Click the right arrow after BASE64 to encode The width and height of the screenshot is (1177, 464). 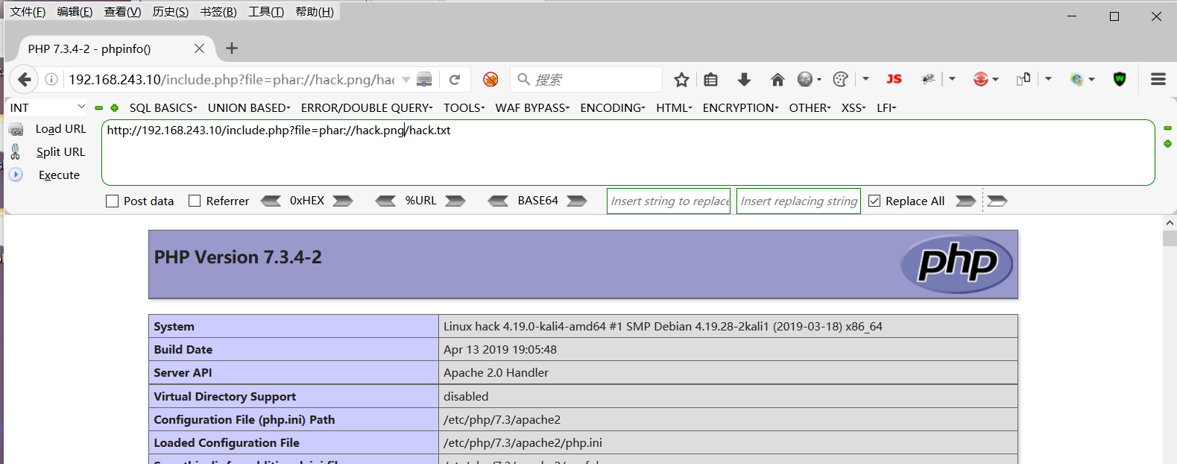[x=577, y=201]
